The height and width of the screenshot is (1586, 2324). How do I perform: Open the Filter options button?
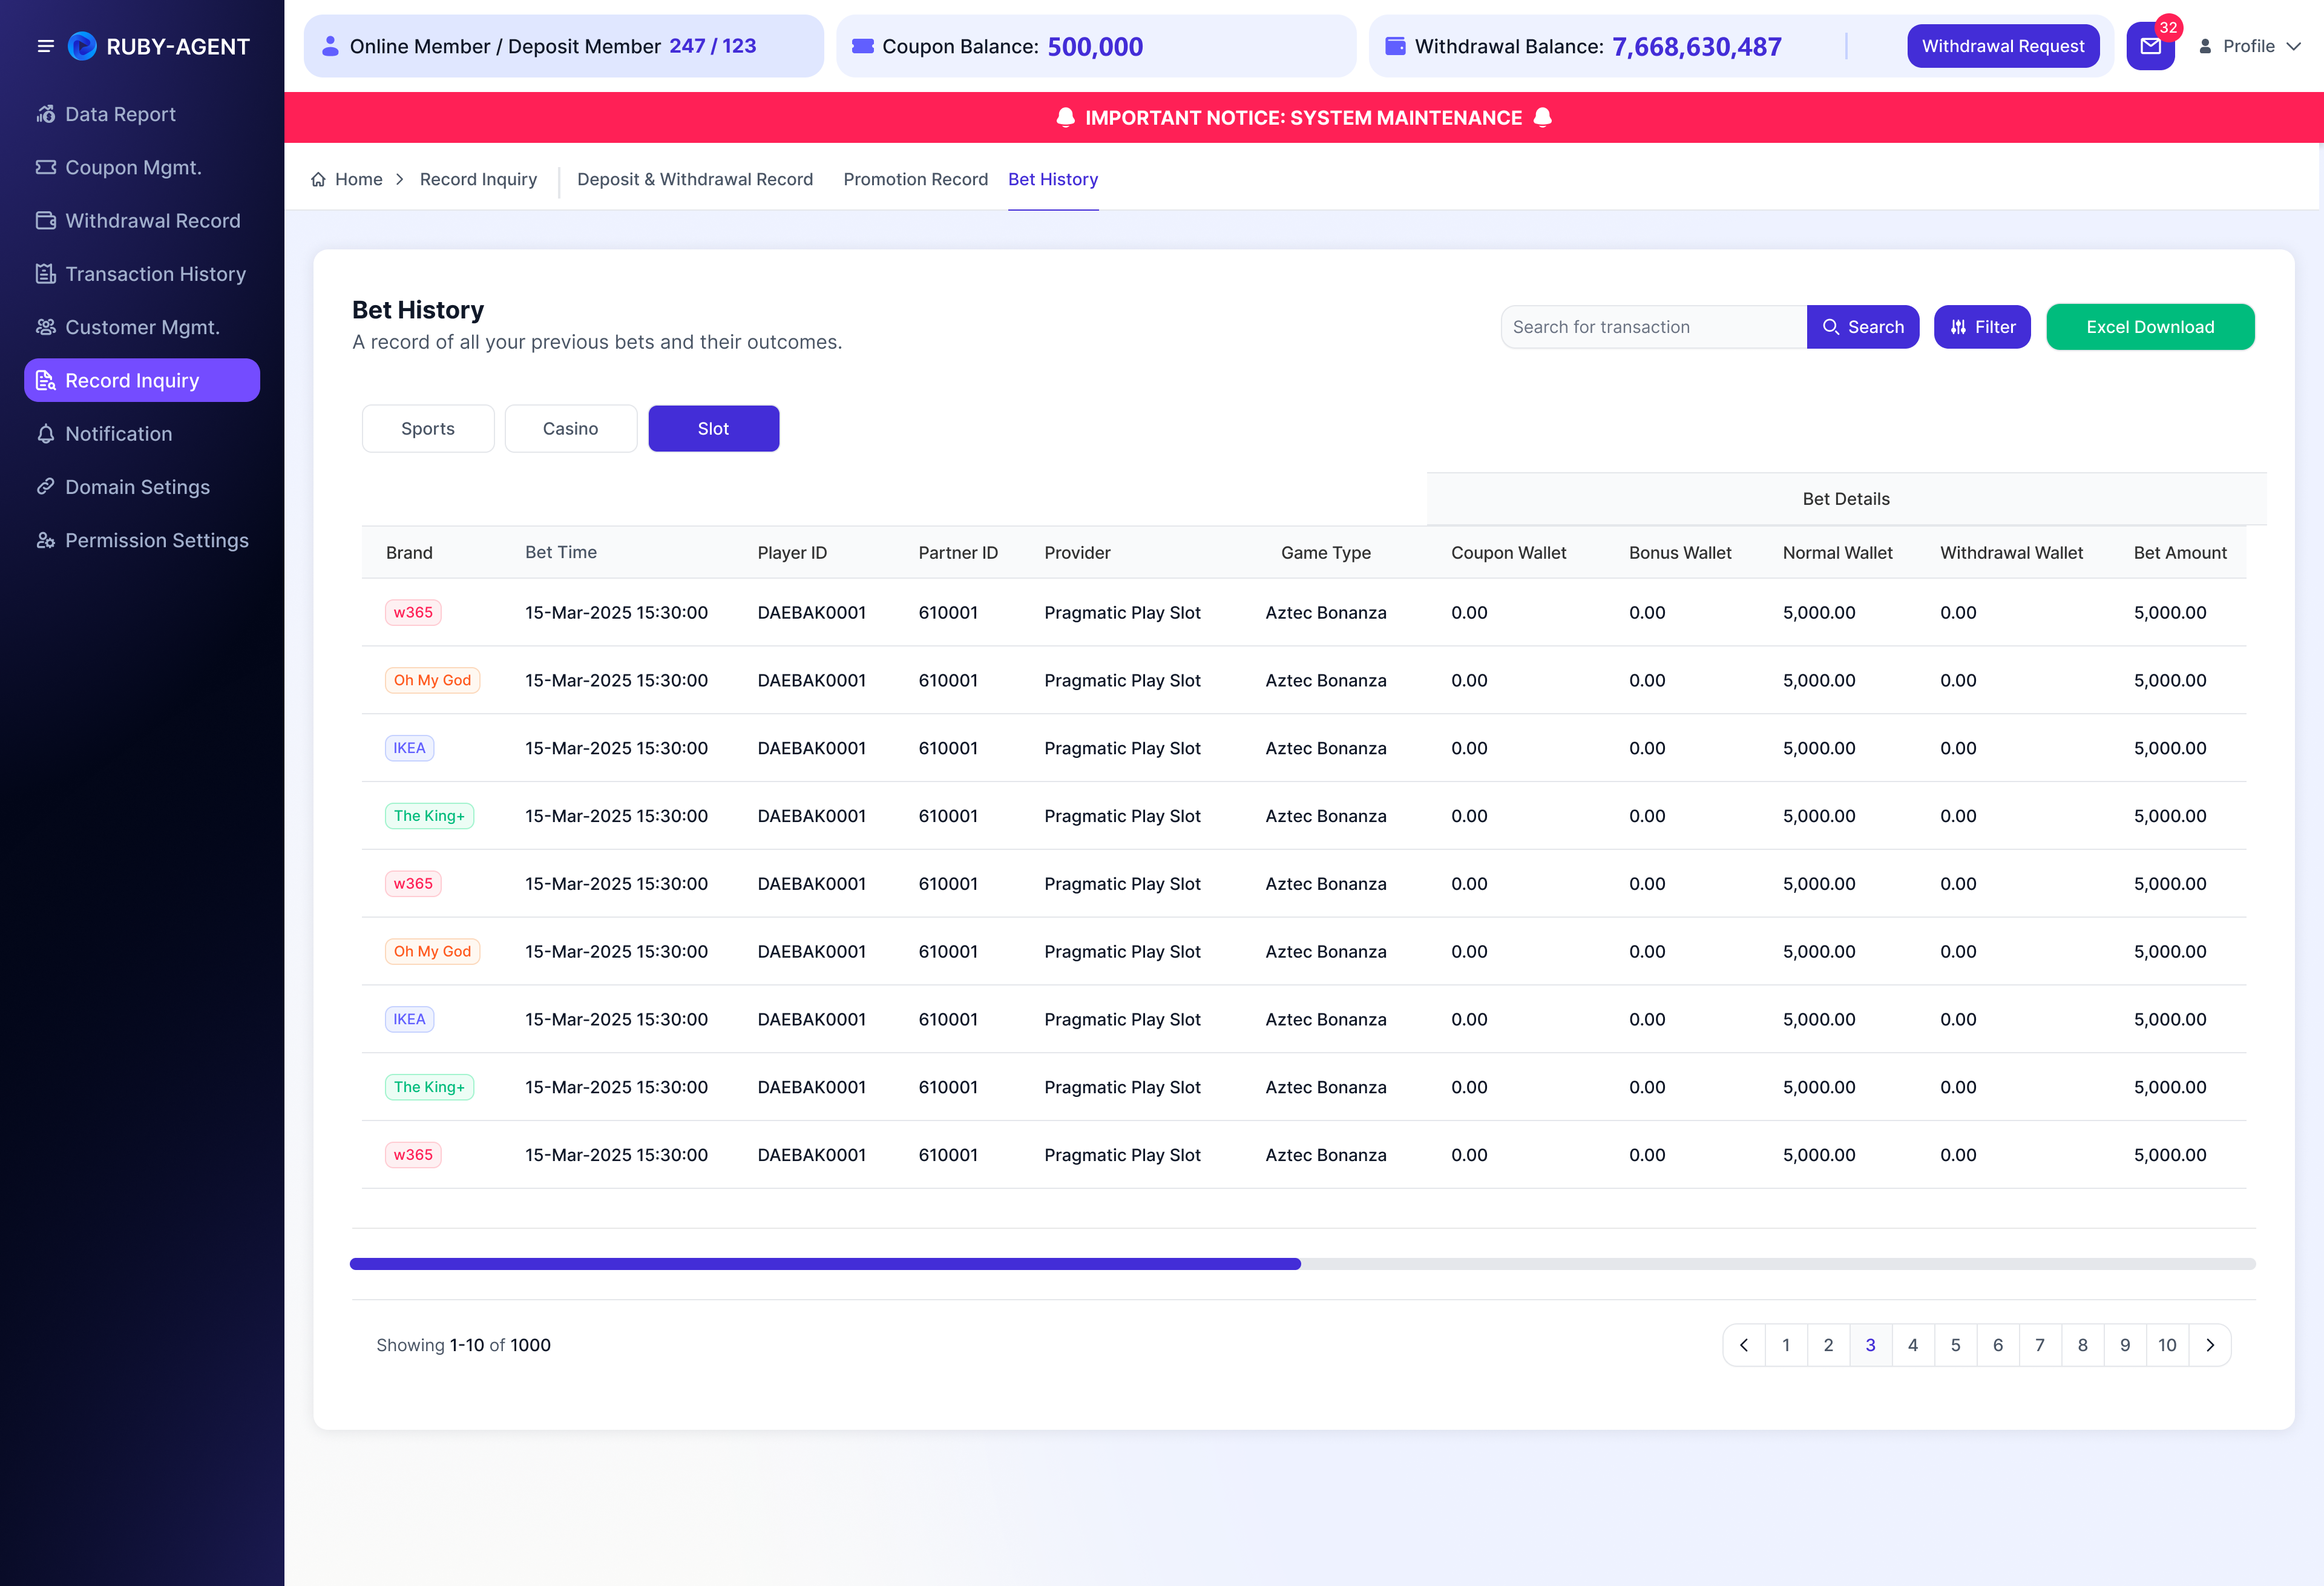pyautogui.click(x=1982, y=327)
